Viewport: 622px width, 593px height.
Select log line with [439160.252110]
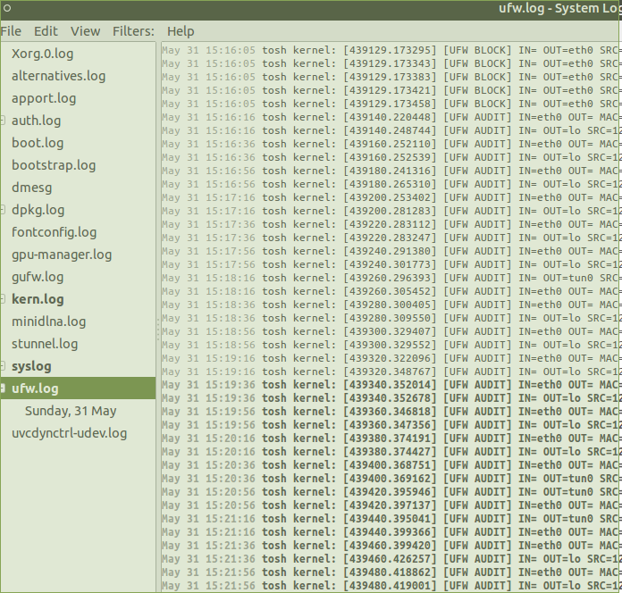[x=391, y=144]
